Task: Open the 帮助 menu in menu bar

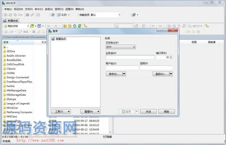Action: pos(80,9)
